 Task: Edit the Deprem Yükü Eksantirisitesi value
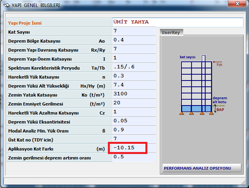(133, 122)
